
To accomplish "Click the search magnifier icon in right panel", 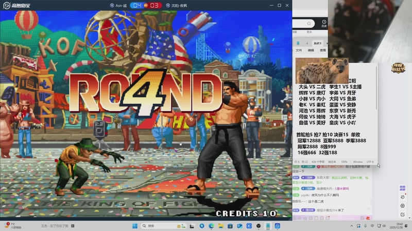I will click(x=309, y=24).
